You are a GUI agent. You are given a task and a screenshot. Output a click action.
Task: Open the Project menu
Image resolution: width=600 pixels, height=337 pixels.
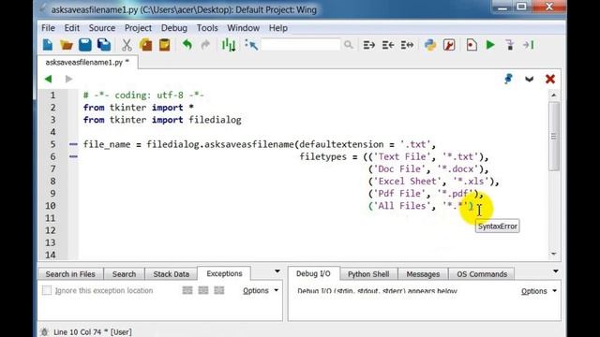138,28
